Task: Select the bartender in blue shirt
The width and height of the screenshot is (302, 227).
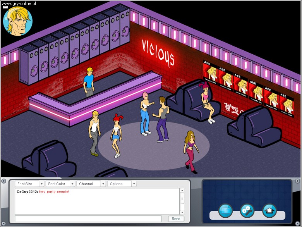Action: [89, 82]
